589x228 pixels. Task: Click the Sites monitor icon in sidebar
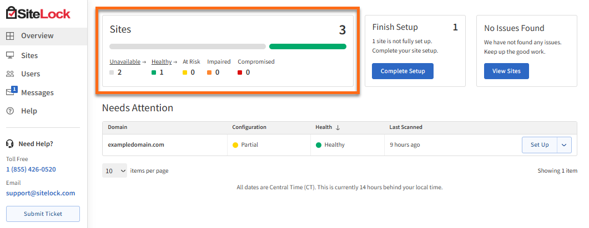tap(10, 55)
